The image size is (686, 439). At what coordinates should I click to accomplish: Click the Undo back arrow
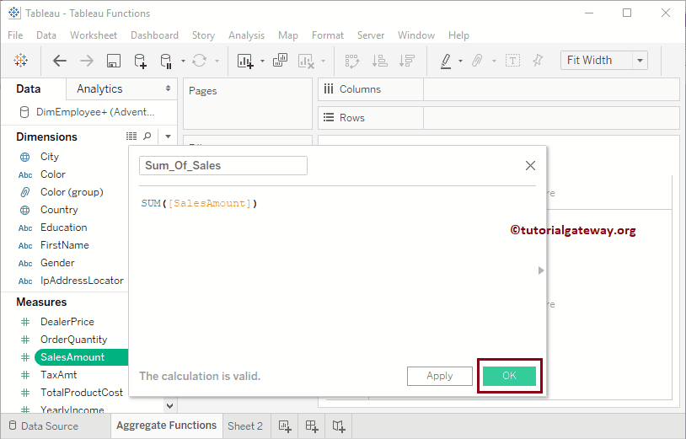pyautogui.click(x=60, y=61)
